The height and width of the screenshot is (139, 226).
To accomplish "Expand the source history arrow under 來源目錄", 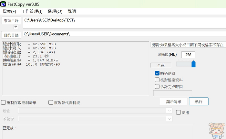I will pyautogui.click(x=15, y=27).
